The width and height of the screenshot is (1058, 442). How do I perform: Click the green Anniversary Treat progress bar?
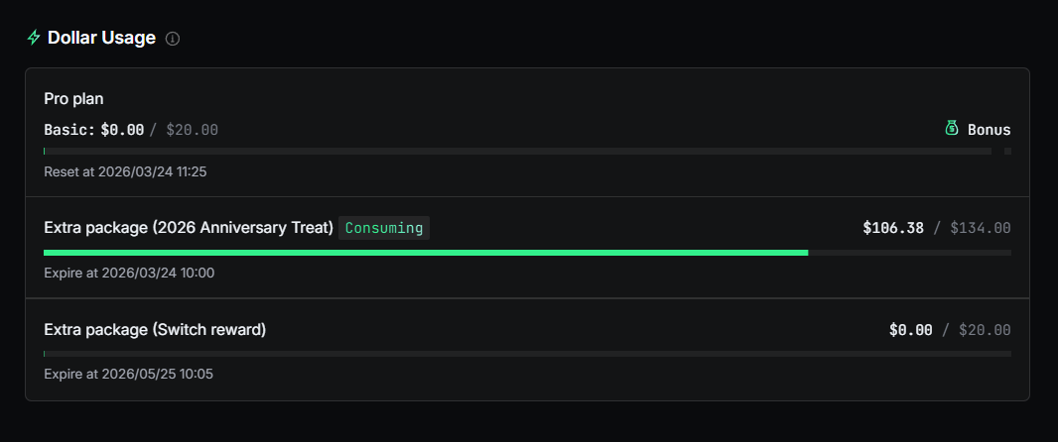(427, 253)
